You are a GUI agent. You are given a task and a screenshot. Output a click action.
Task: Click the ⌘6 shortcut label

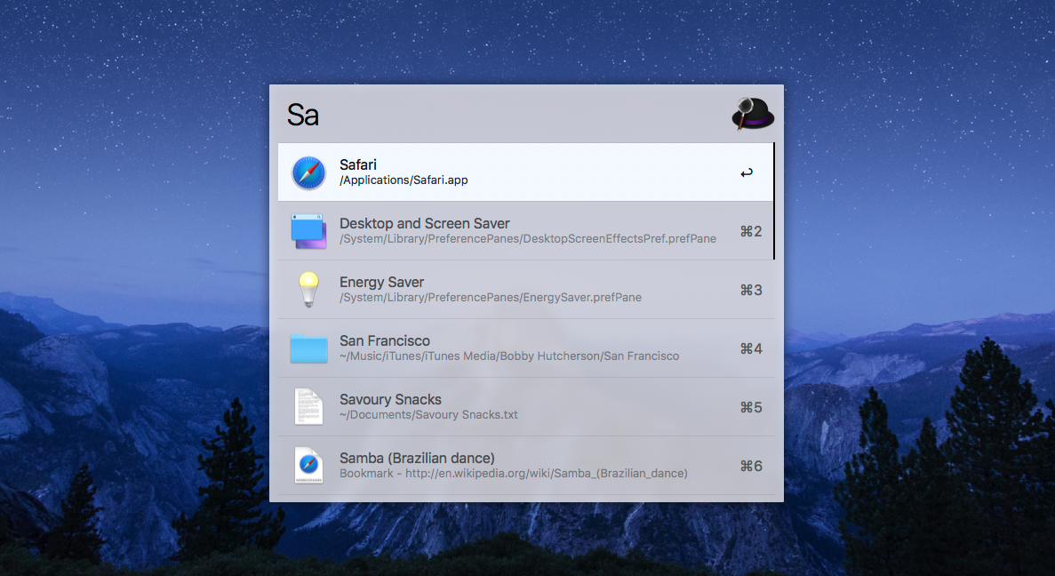click(751, 466)
